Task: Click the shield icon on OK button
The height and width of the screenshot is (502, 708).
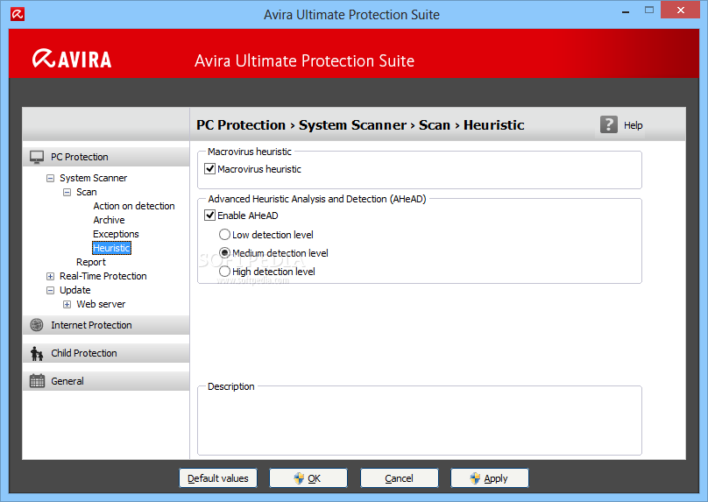Action: pyautogui.click(x=299, y=478)
